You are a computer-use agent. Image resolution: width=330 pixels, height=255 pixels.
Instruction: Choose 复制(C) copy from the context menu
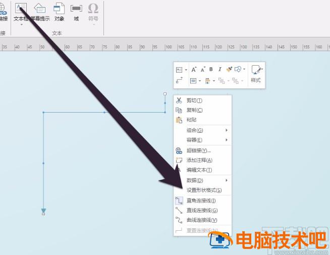pos(202,110)
